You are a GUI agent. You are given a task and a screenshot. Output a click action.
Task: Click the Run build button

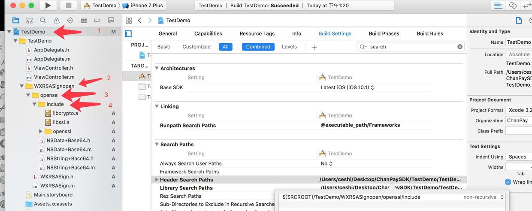[x=48, y=6]
